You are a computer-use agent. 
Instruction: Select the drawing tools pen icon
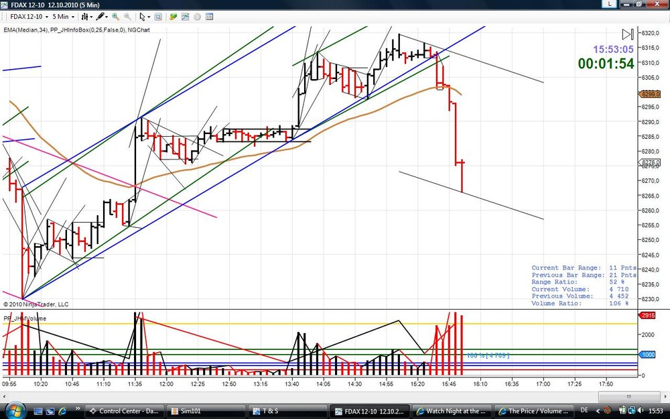coord(102,17)
